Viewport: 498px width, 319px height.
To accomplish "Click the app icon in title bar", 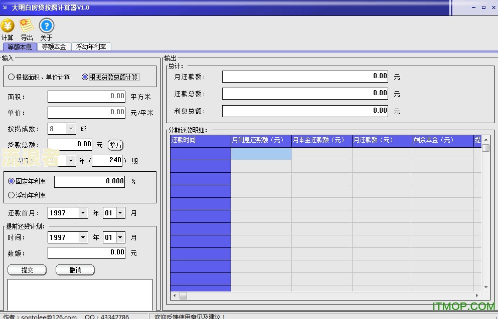I will [x=5, y=8].
